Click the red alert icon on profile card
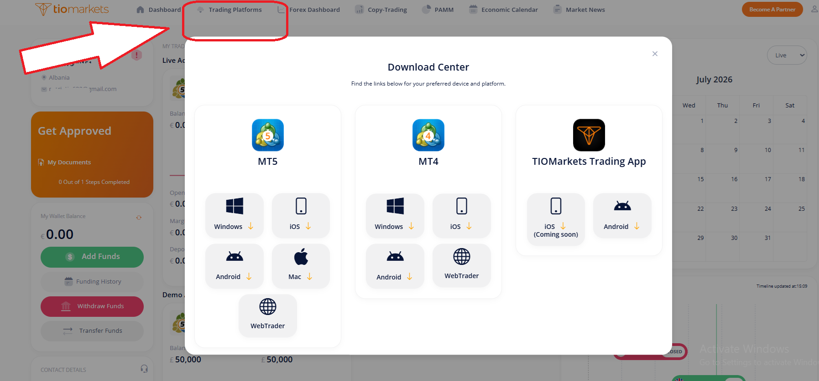The width and height of the screenshot is (819, 381). [x=136, y=56]
